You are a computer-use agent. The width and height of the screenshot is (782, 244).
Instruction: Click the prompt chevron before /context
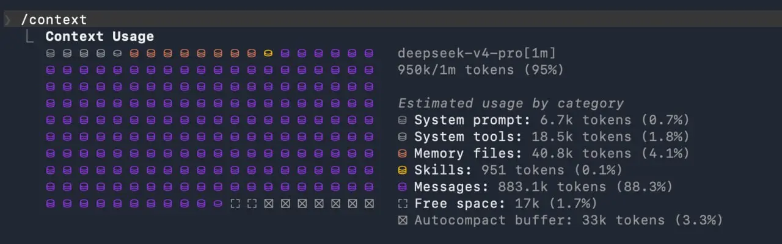pos(7,20)
